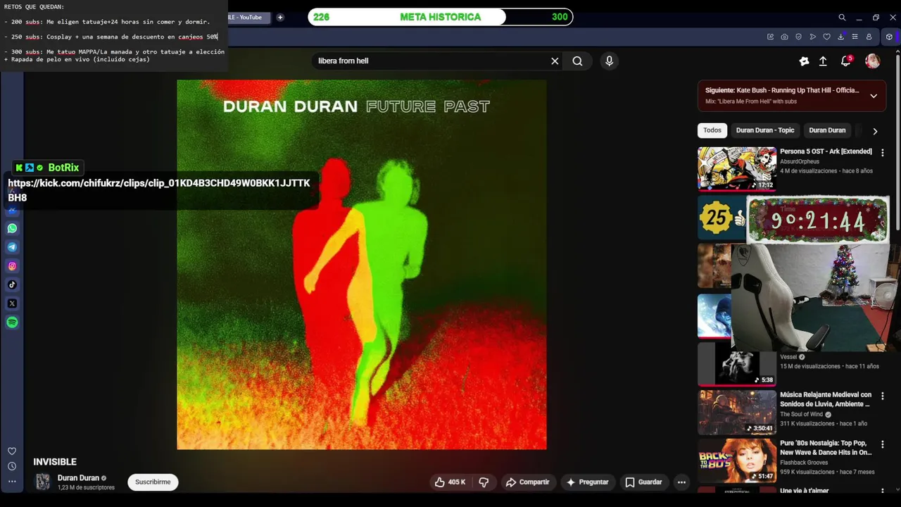901x507 pixels.
Task: Open more actions ellipsis under video
Action: coord(681,482)
